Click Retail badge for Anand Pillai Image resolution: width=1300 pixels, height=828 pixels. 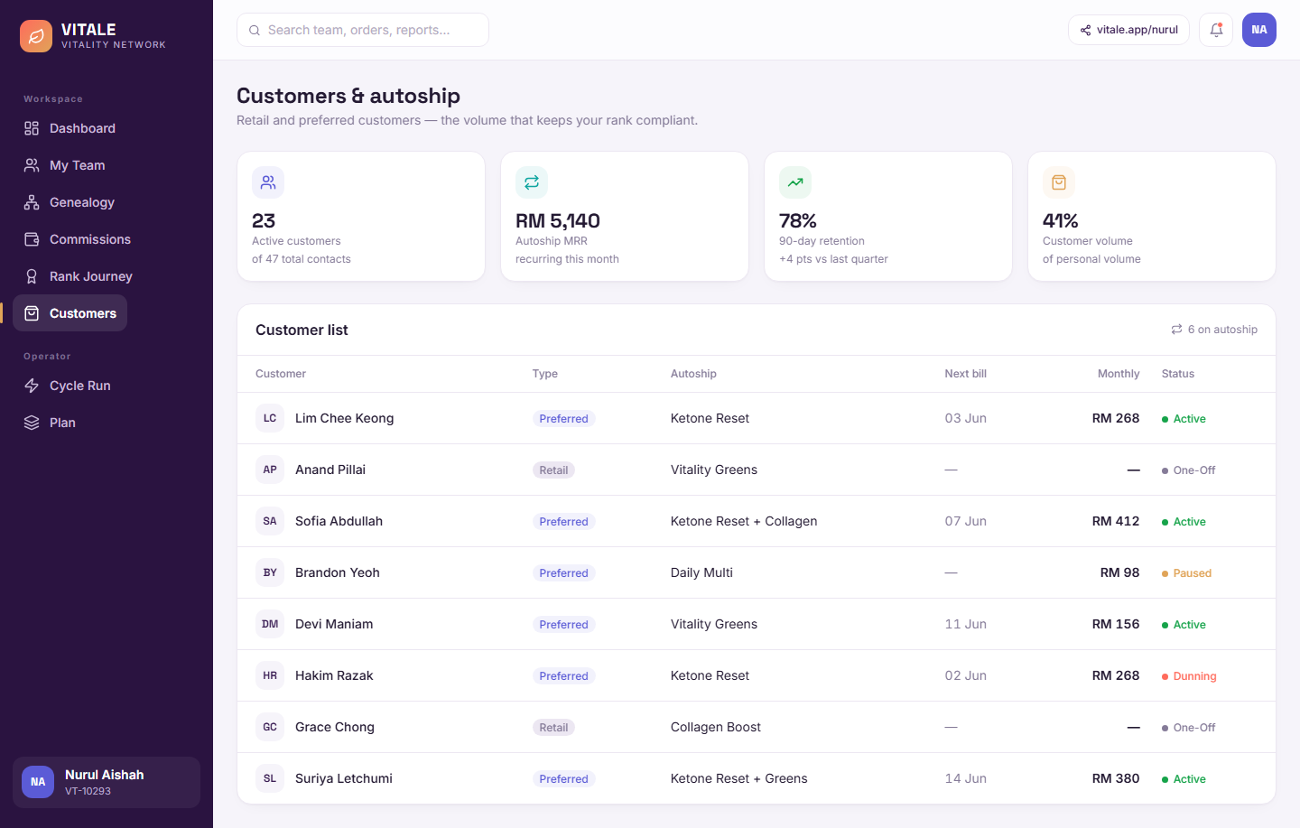[x=553, y=470]
